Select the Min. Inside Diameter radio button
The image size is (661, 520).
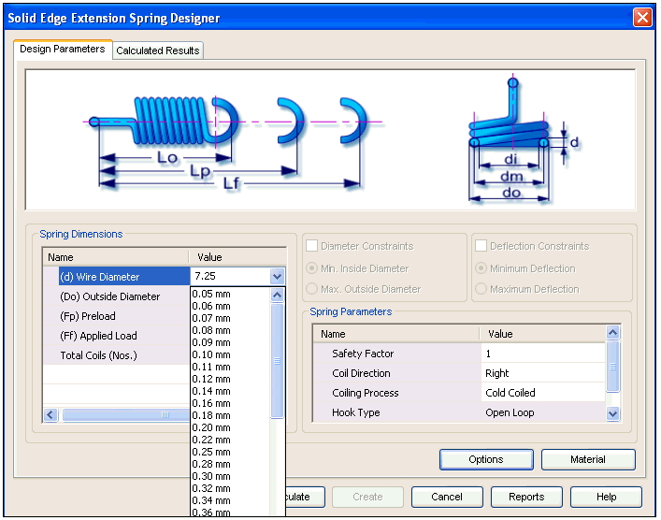click(312, 268)
